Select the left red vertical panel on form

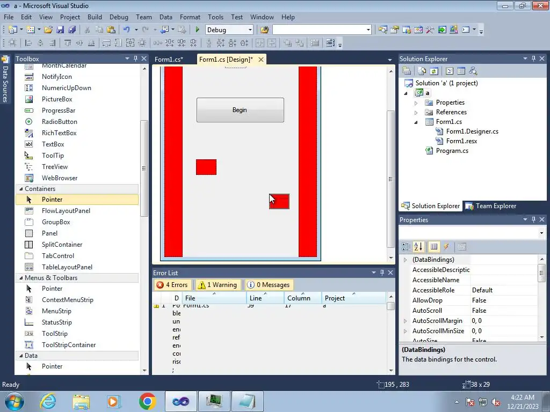pyautogui.click(x=173, y=161)
